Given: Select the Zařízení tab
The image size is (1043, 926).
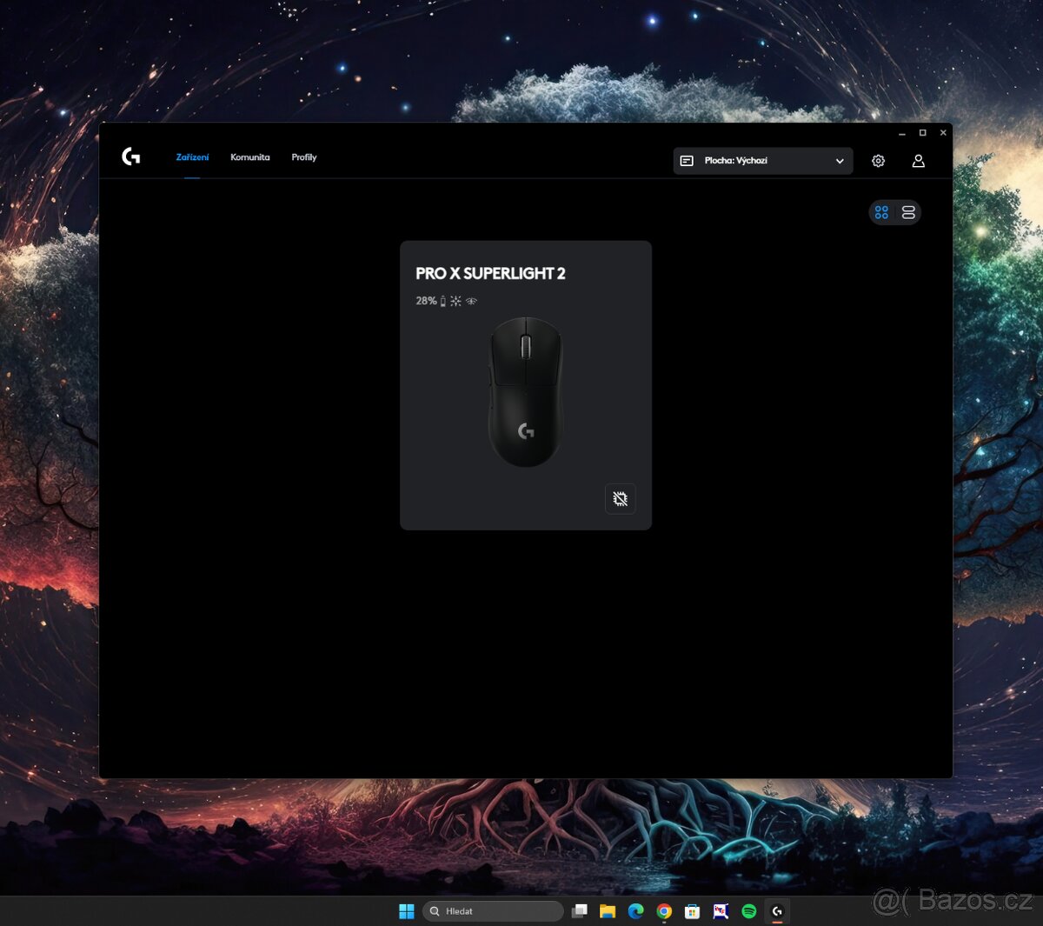Looking at the screenshot, I should click(191, 157).
